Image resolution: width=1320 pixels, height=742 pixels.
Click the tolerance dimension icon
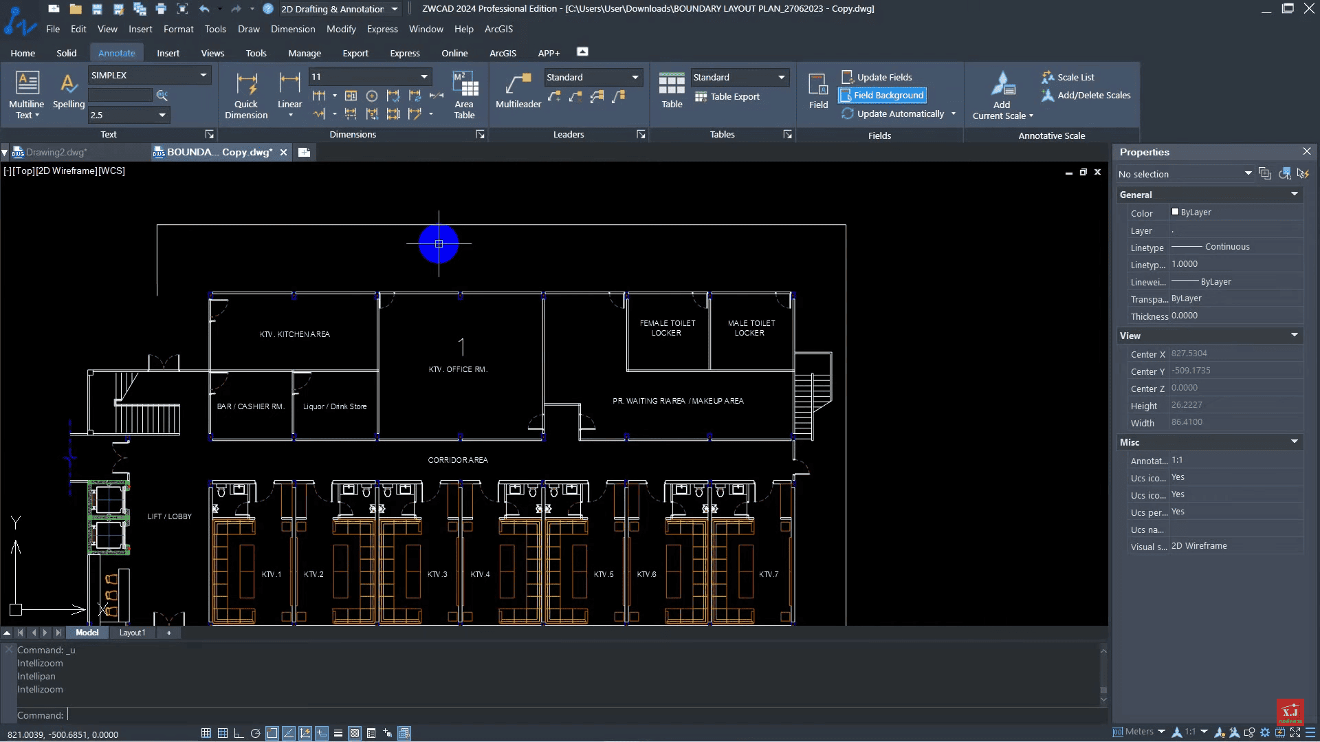[x=351, y=96]
